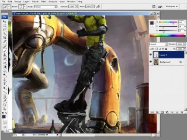Select the History Brush tool
This screenshot has height=140, width=187.
[4, 59]
